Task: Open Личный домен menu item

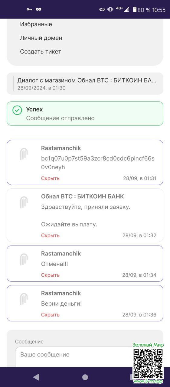Action: [41, 38]
